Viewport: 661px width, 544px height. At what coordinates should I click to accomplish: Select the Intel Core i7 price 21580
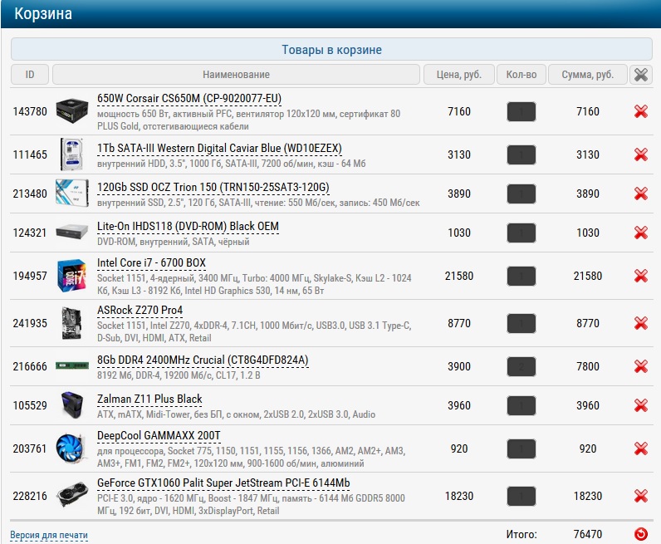(x=459, y=277)
